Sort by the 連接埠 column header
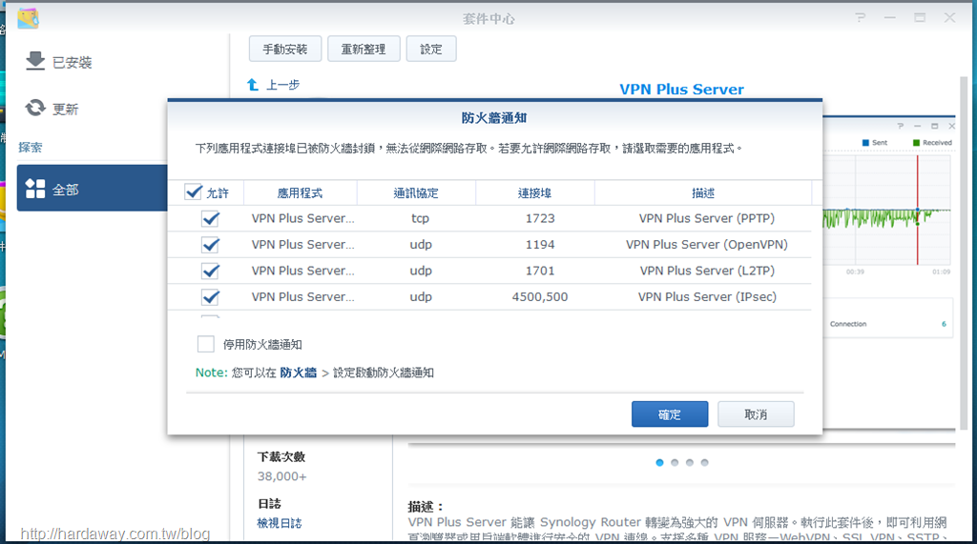The width and height of the screenshot is (977, 544). click(534, 193)
